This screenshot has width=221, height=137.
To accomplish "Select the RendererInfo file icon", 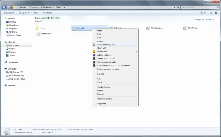I will [38, 34].
